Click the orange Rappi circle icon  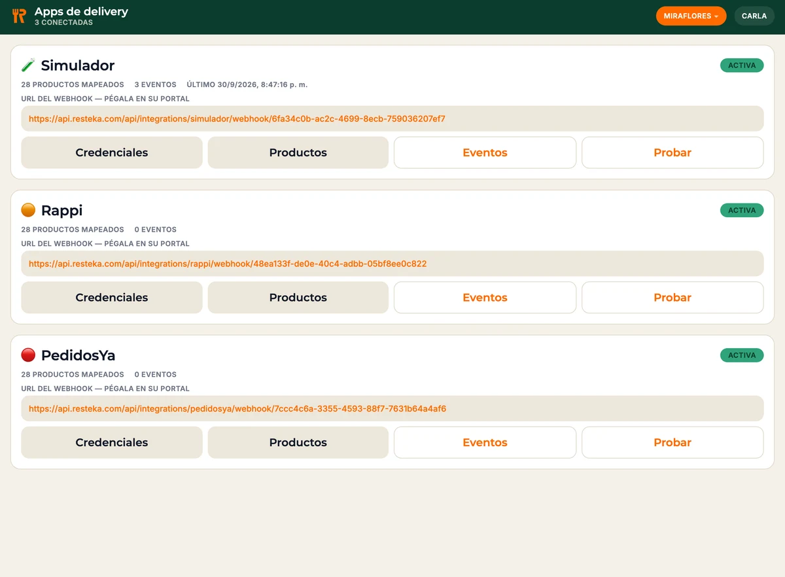(x=28, y=210)
